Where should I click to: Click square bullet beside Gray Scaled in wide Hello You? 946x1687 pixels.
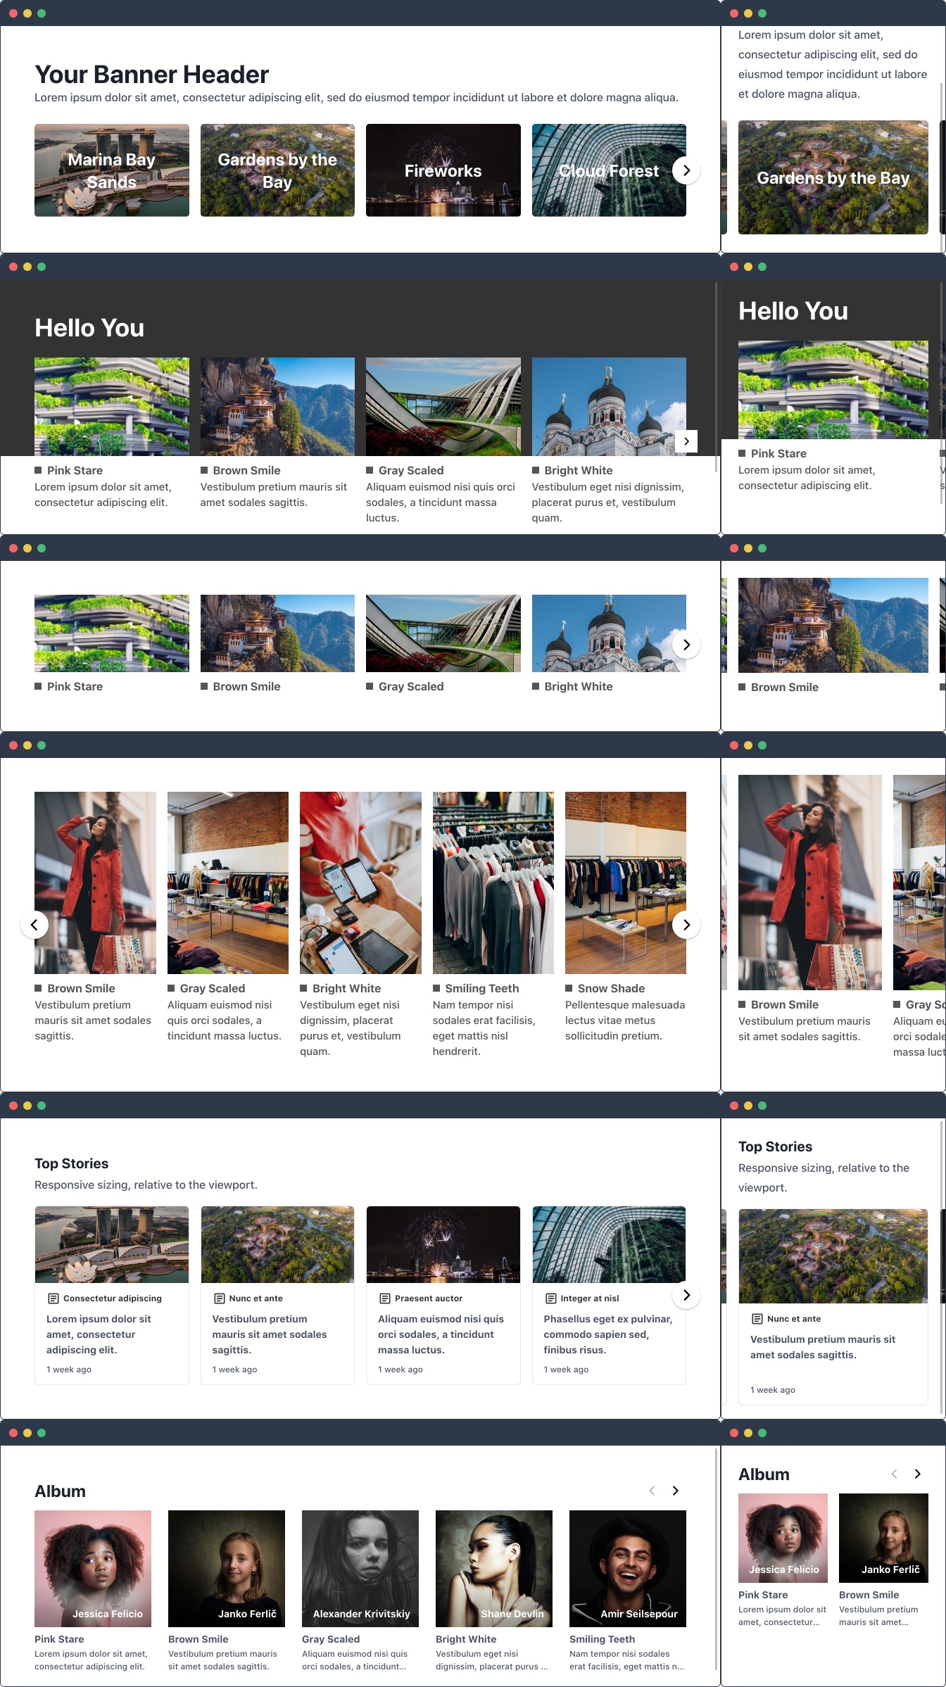370,470
